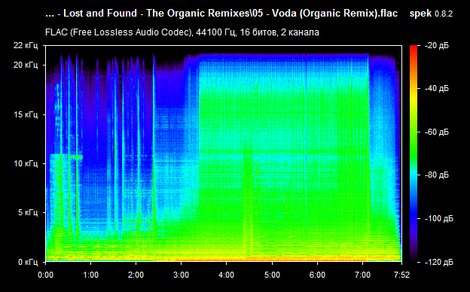This screenshot has height=292, width=470.
Task: Click the 0:00 time axis label
Action: point(45,275)
